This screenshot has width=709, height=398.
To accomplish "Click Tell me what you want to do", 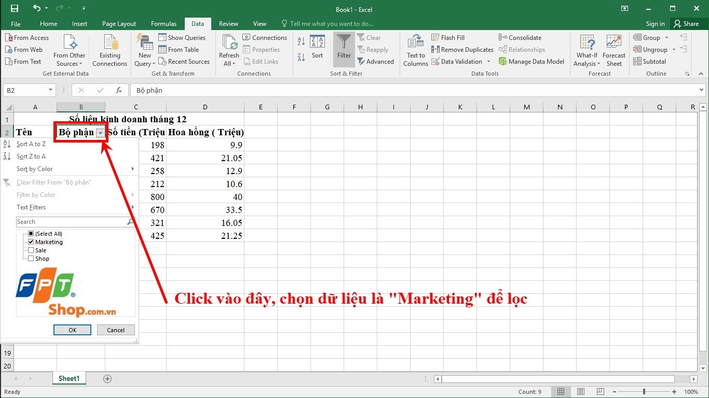I will coord(327,24).
